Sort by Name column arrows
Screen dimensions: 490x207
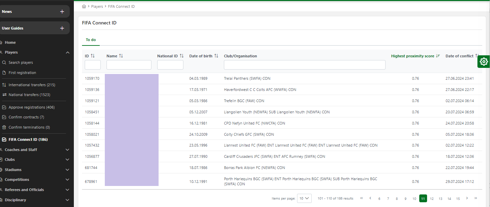(121, 56)
